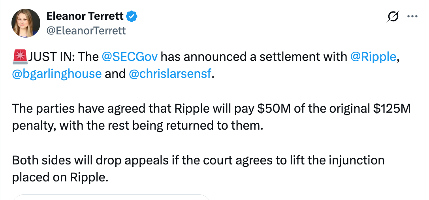The height and width of the screenshot is (200, 429).
Task: Click the 'JUST IN: The' text
Action: tap(64, 57)
